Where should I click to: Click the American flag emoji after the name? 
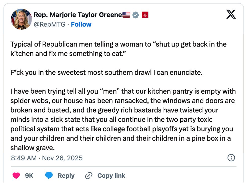tap(127, 15)
